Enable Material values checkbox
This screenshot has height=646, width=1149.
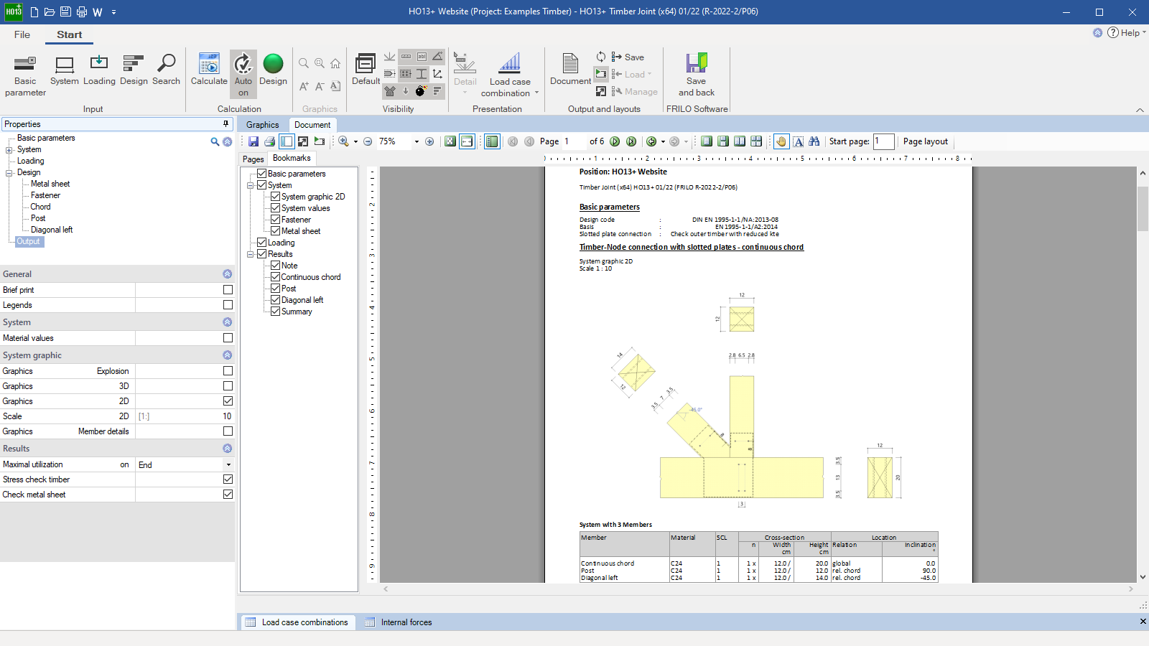click(x=228, y=338)
